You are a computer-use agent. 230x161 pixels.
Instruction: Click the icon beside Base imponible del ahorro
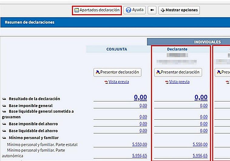4,124
